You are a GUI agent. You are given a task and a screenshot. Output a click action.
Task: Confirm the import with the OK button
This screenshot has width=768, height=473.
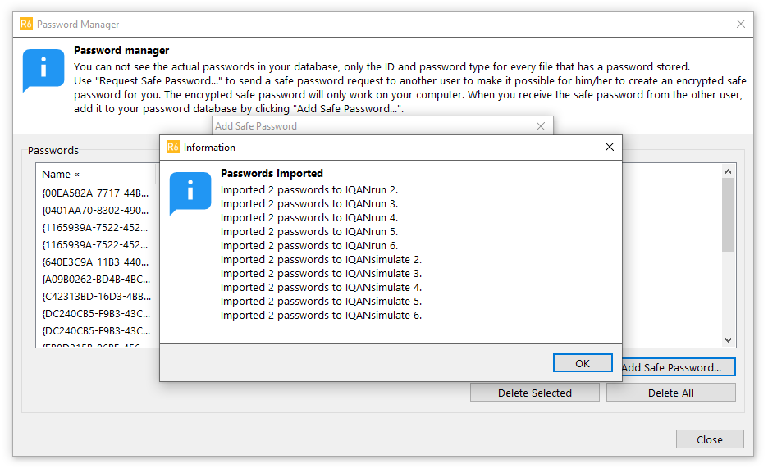tap(583, 363)
